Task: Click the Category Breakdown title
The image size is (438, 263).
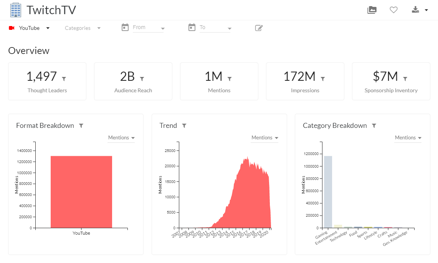Action: pyautogui.click(x=335, y=126)
